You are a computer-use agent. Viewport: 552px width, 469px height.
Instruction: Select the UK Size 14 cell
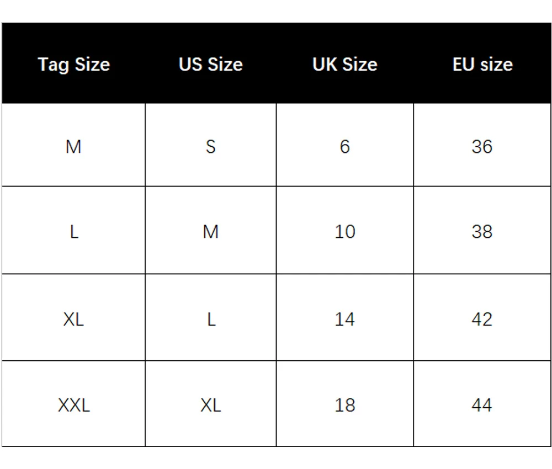tap(344, 317)
